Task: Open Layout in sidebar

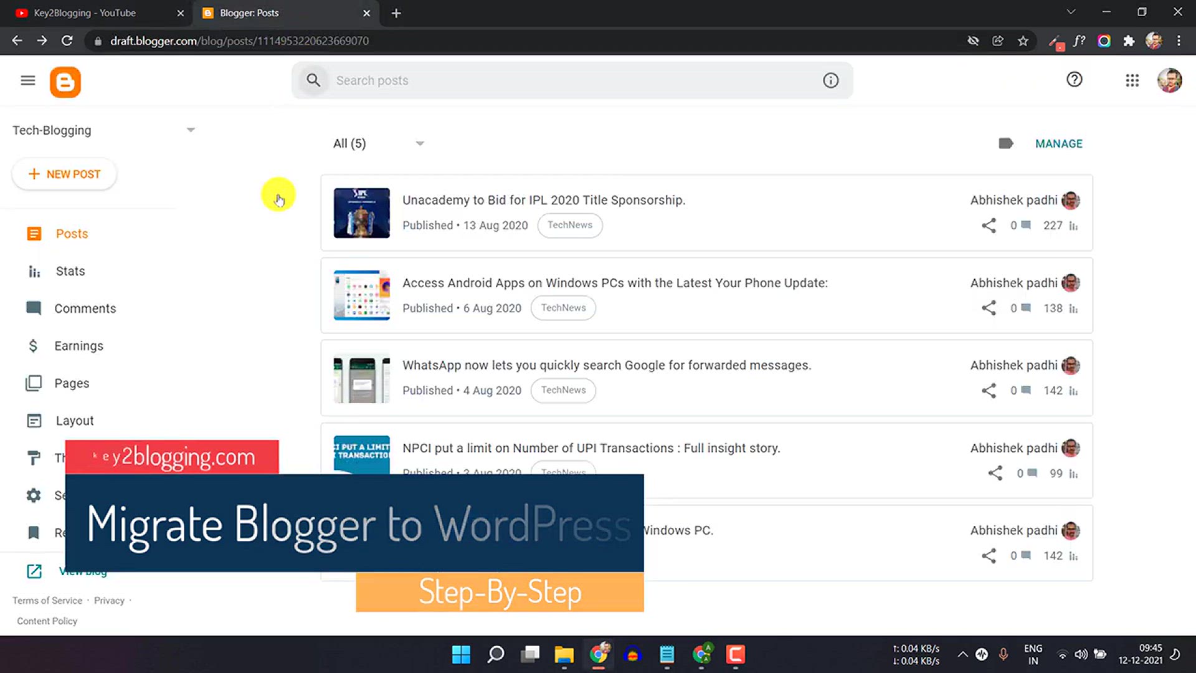Action: click(x=75, y=421)
